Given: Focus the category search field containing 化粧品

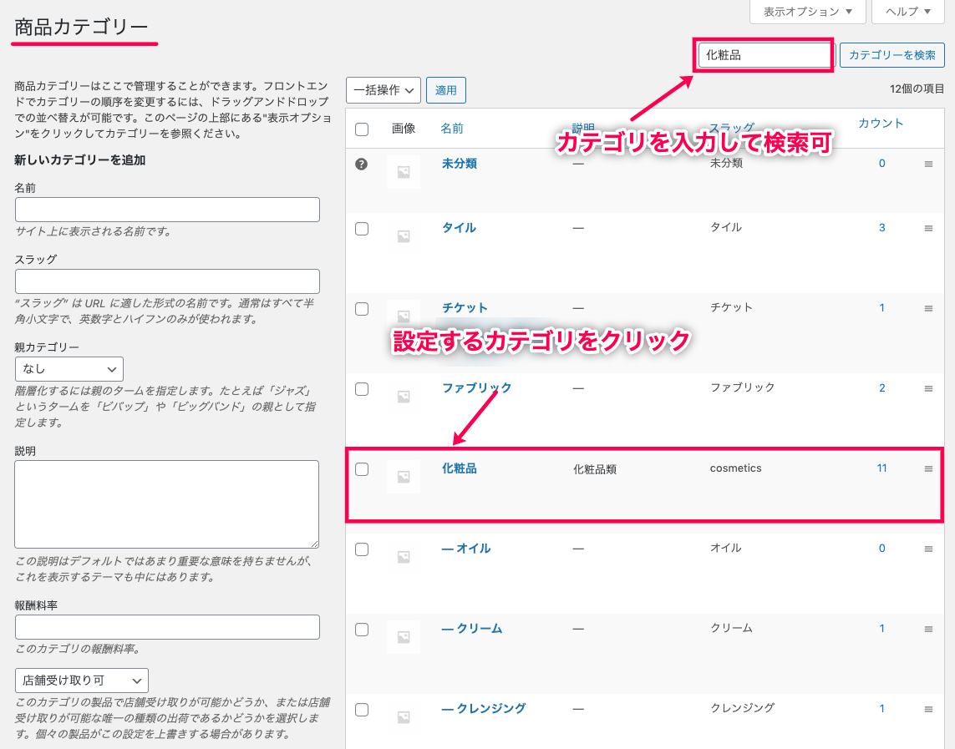Looking at the screenshot, I should pyautogui.click(x=765, y=55).
